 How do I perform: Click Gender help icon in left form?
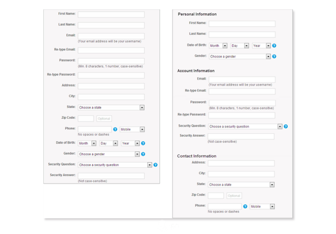click(x=143, y=154)
